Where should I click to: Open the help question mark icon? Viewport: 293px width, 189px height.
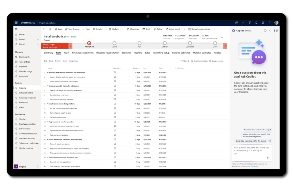(x=270, y=23)
